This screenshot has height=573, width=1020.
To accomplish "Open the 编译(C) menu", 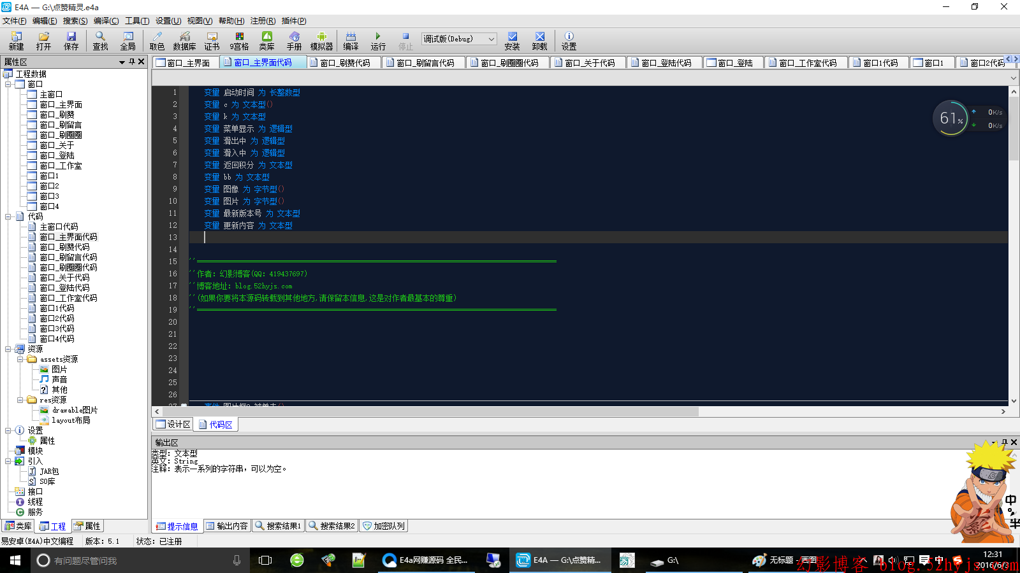I will click(106, 21).
